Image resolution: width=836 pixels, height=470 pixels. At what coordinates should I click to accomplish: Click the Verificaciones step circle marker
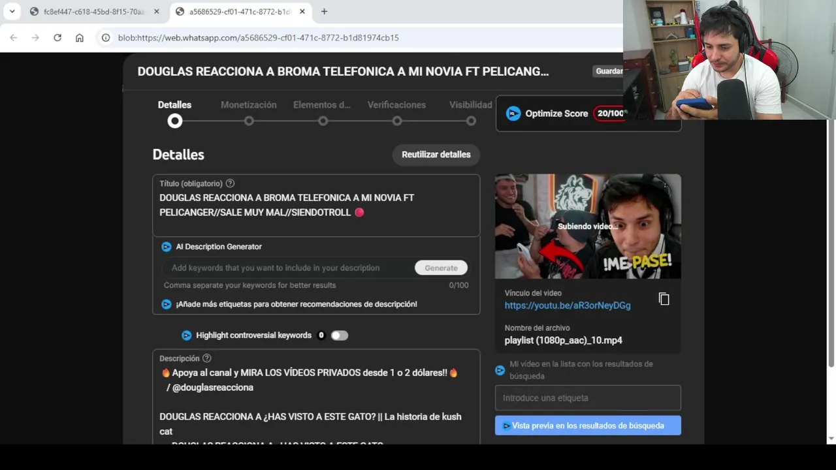[397, 121]
